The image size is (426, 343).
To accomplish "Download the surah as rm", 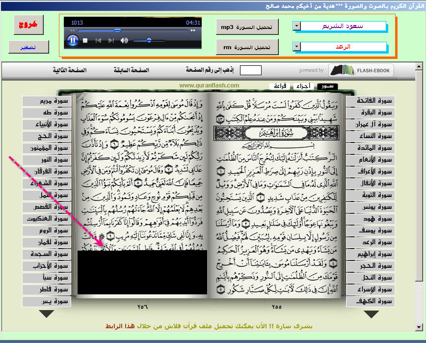I will (247, 47).
